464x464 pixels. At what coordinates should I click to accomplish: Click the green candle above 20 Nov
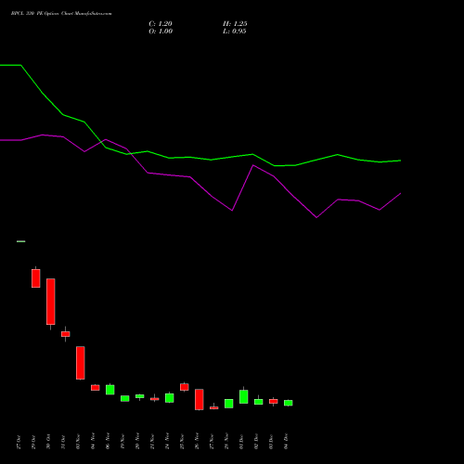140,396
